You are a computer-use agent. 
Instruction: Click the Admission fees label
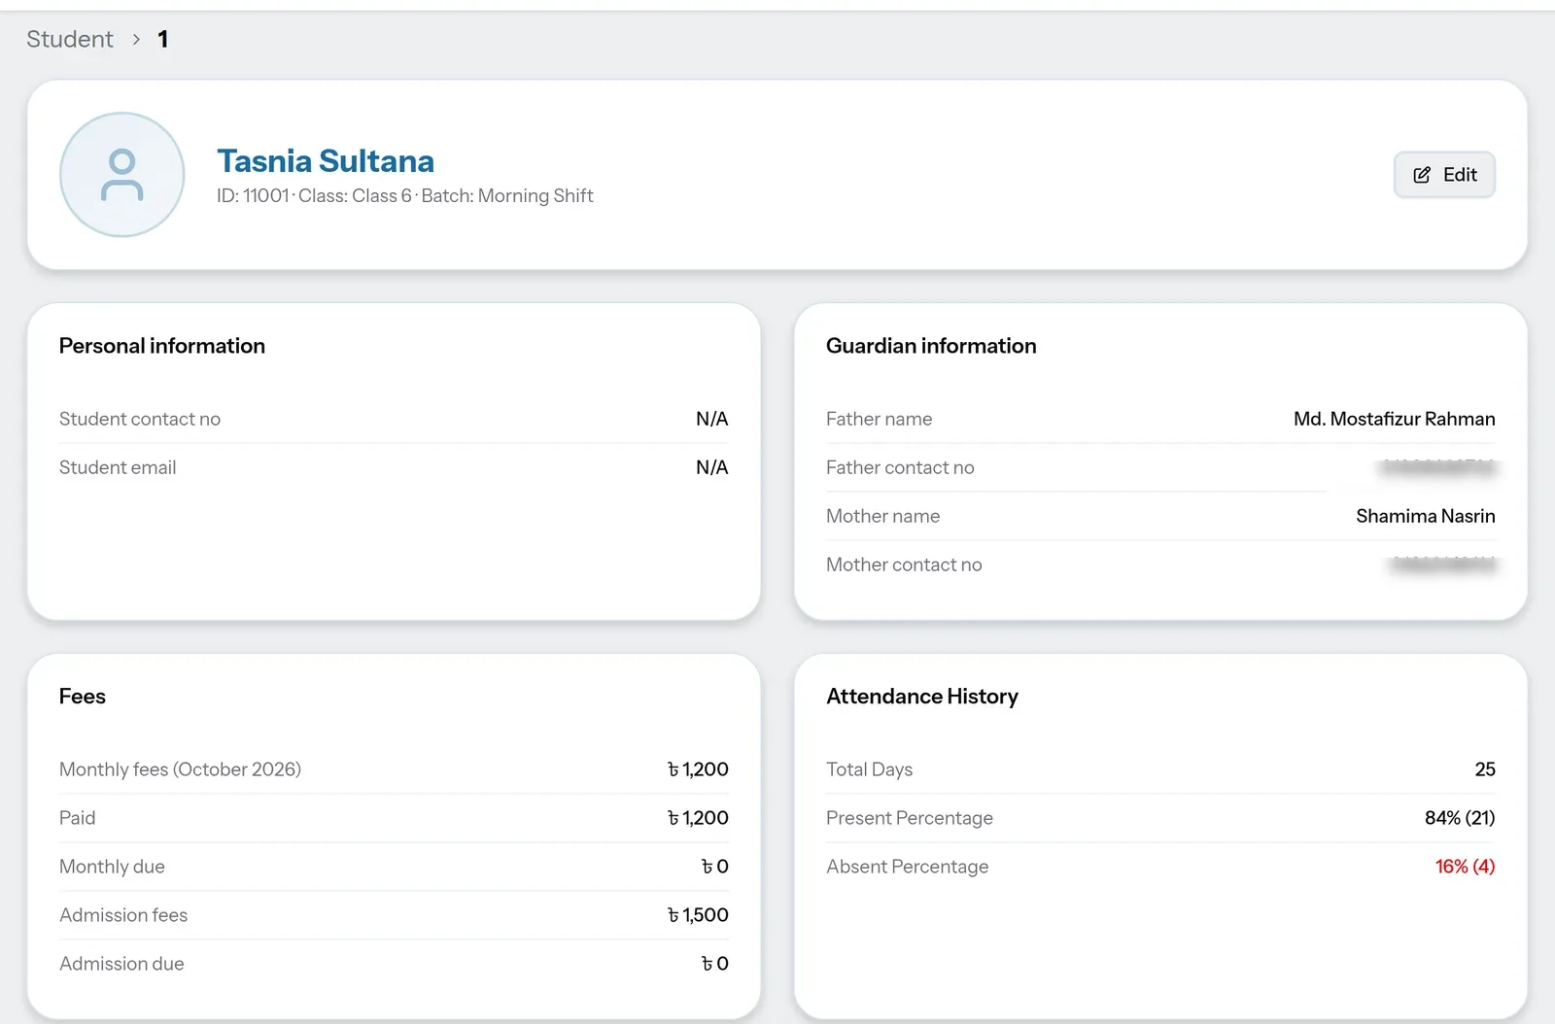pyautogui.click(x=123, y=915)
